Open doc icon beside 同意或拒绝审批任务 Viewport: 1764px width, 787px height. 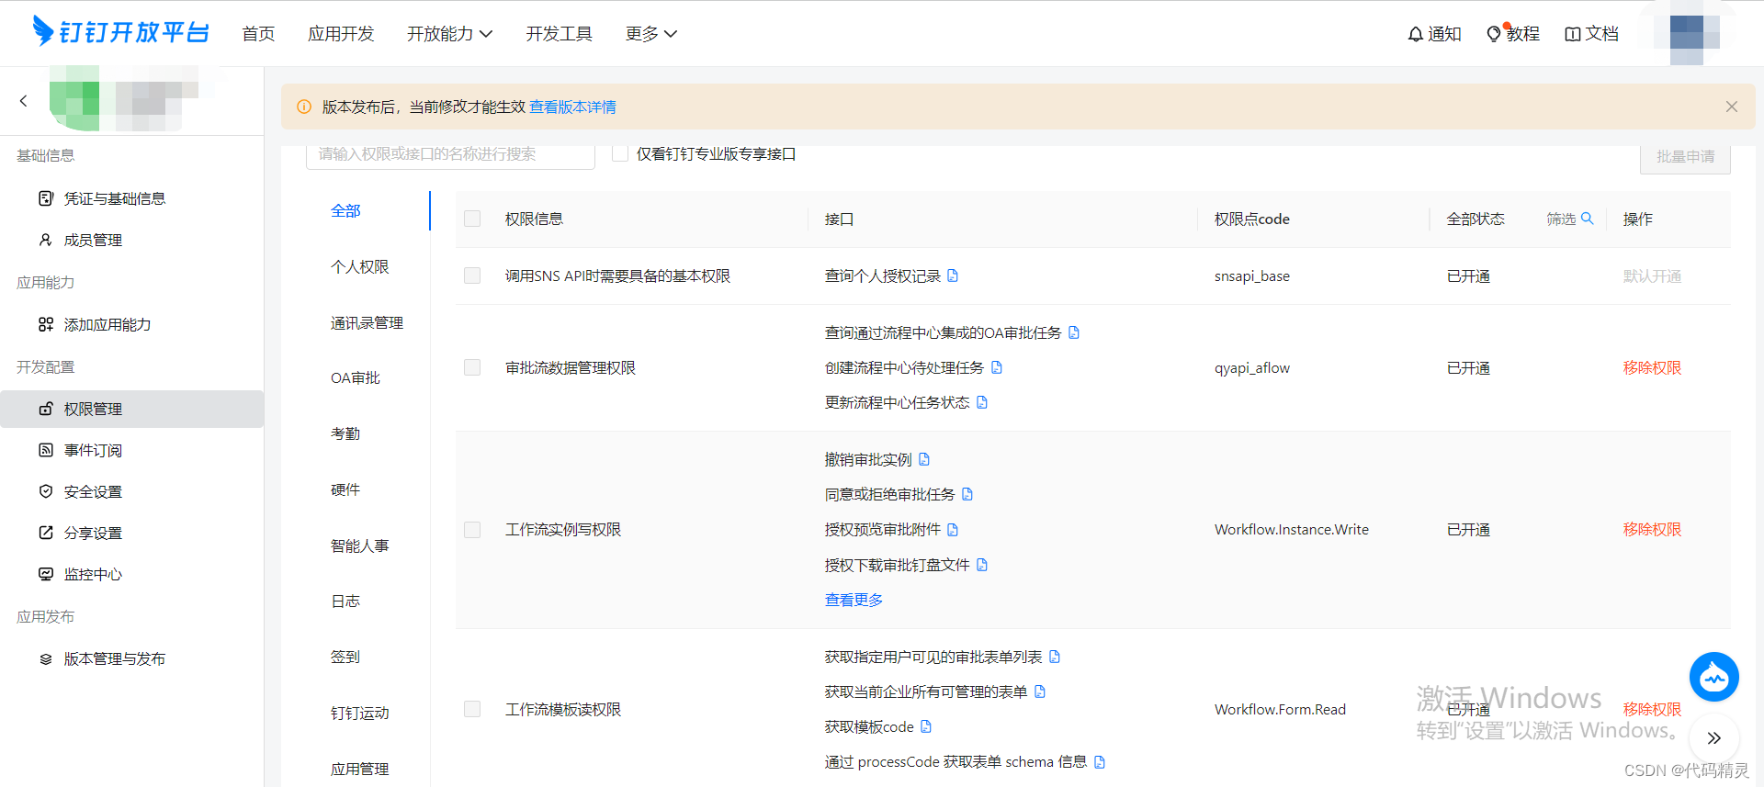967,494
